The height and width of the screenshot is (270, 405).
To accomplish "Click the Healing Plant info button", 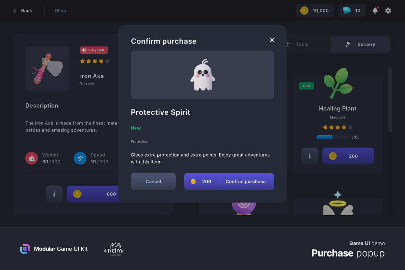I will coord(310,156).
